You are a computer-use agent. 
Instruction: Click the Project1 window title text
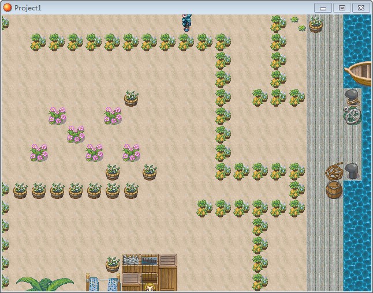tap(28, 8)
